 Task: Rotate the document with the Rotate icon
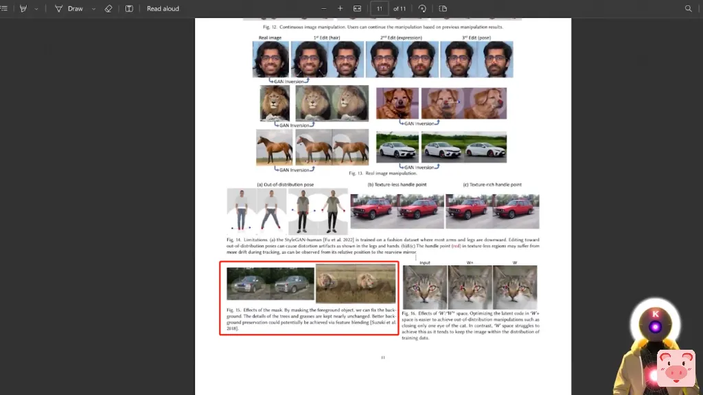pyautogui.click(x=422, y=8)
